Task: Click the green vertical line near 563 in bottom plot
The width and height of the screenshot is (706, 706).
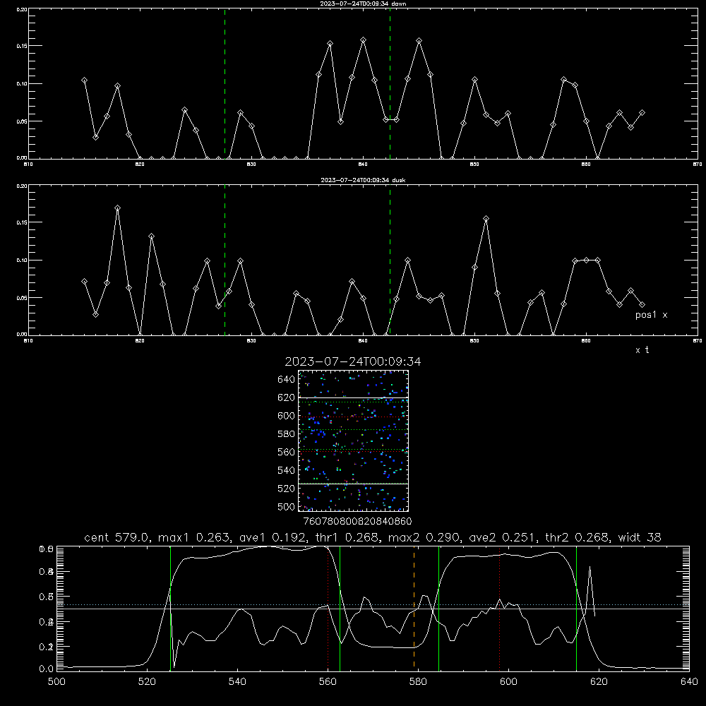Action: [x=340, y=609]
